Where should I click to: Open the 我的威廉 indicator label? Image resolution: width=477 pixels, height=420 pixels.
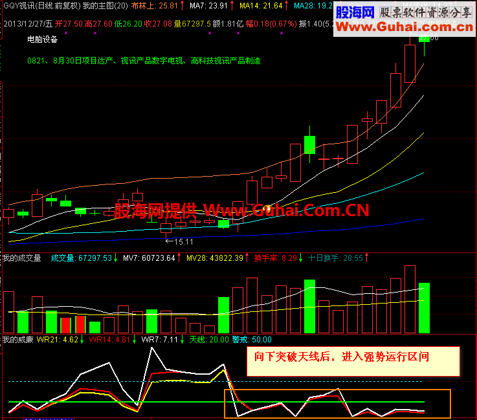17,340
